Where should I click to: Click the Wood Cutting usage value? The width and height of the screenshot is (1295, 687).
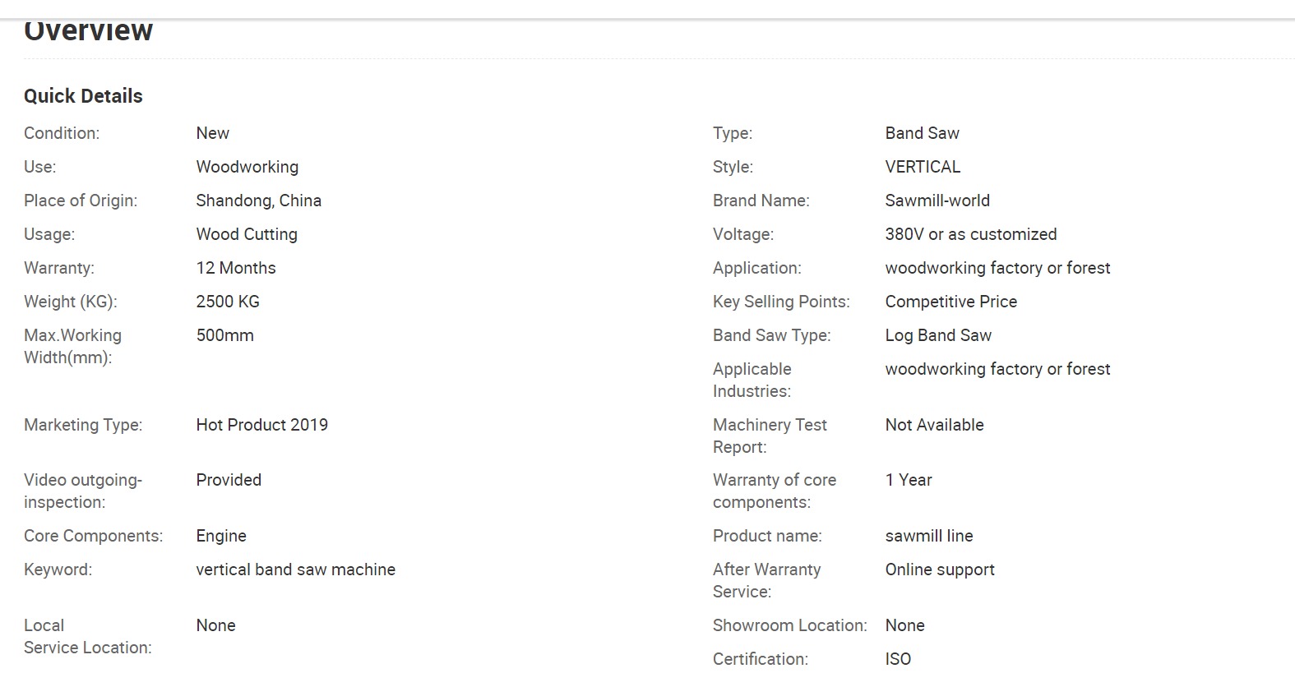point(246,234)
